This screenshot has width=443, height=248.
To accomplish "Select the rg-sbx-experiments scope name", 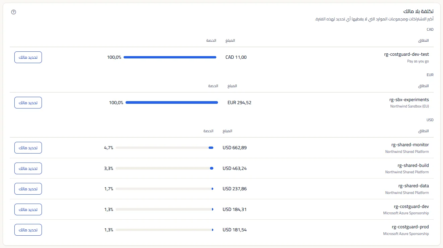I will pos(409,99).
